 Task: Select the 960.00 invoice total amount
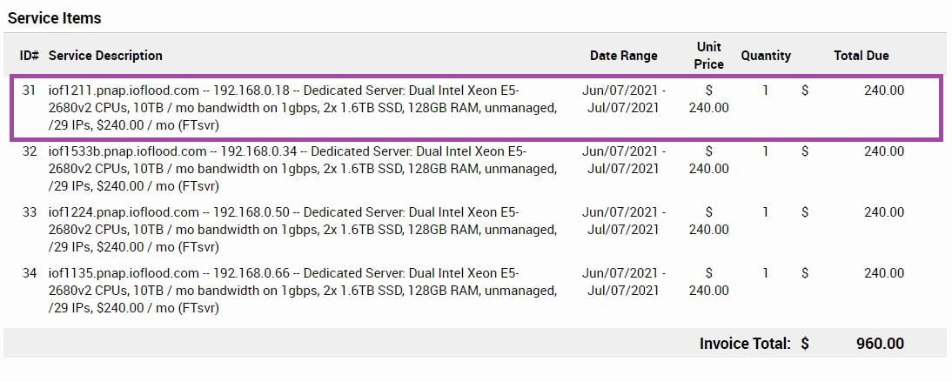[880, 344]
